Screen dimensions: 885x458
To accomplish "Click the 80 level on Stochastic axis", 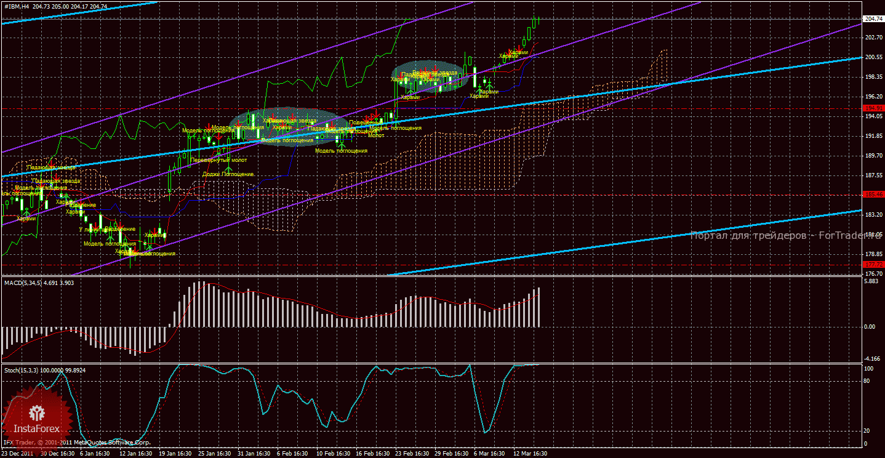I will point(868,381).
